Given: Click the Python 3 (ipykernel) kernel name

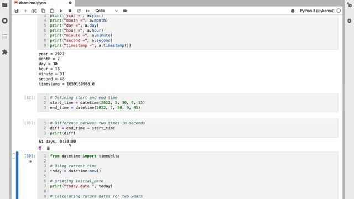Looking at the screenshot, I should 317,11.
